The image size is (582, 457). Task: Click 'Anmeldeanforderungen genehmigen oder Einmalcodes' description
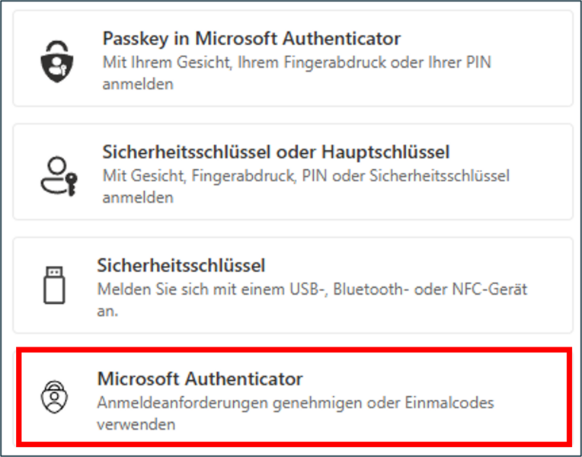point(295,403)
